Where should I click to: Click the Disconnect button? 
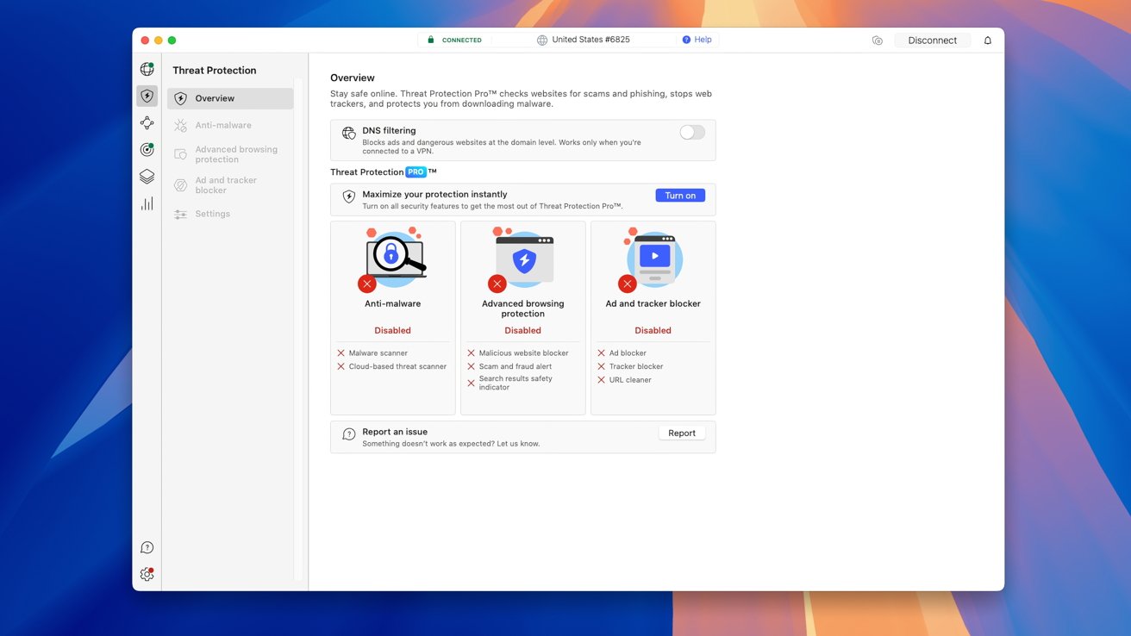point(933,41)
